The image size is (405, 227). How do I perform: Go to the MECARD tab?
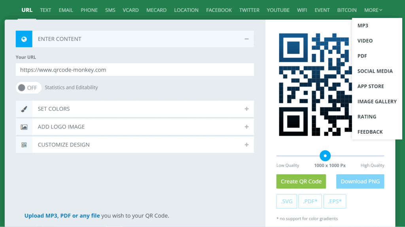(x=157, y=10)
